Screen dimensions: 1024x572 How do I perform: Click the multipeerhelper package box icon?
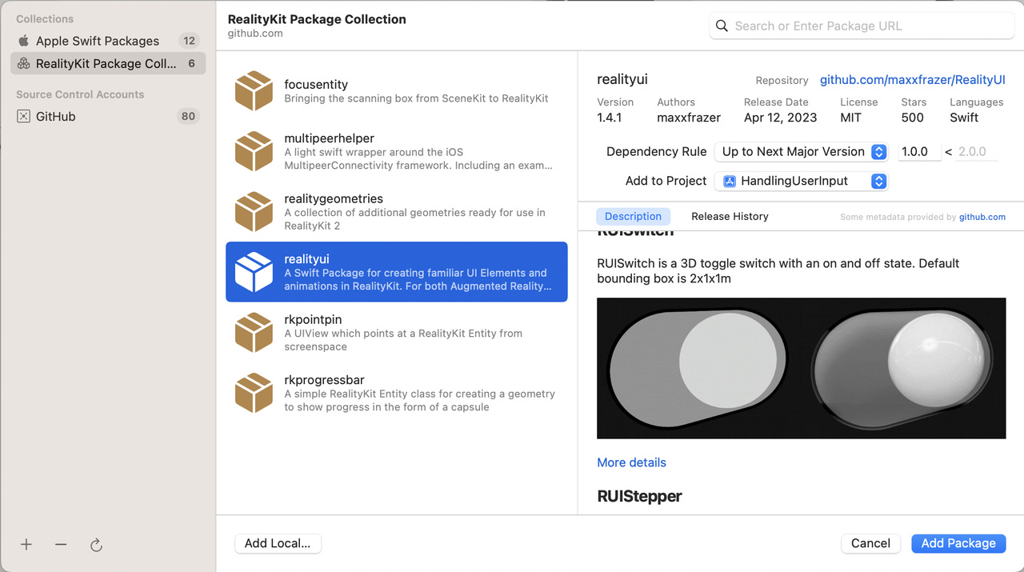pyautogui.click(x=254, y=151)
